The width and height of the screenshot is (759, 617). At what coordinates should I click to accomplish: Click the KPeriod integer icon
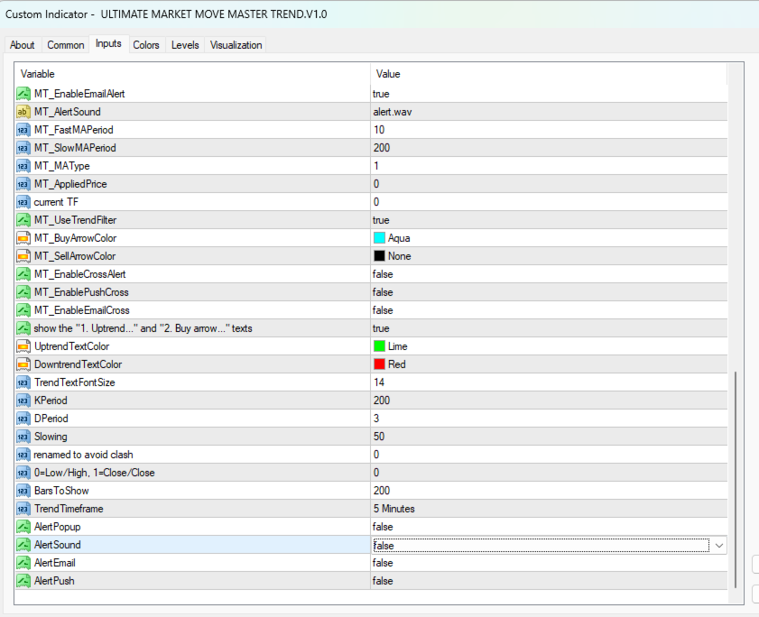point(23,401)
